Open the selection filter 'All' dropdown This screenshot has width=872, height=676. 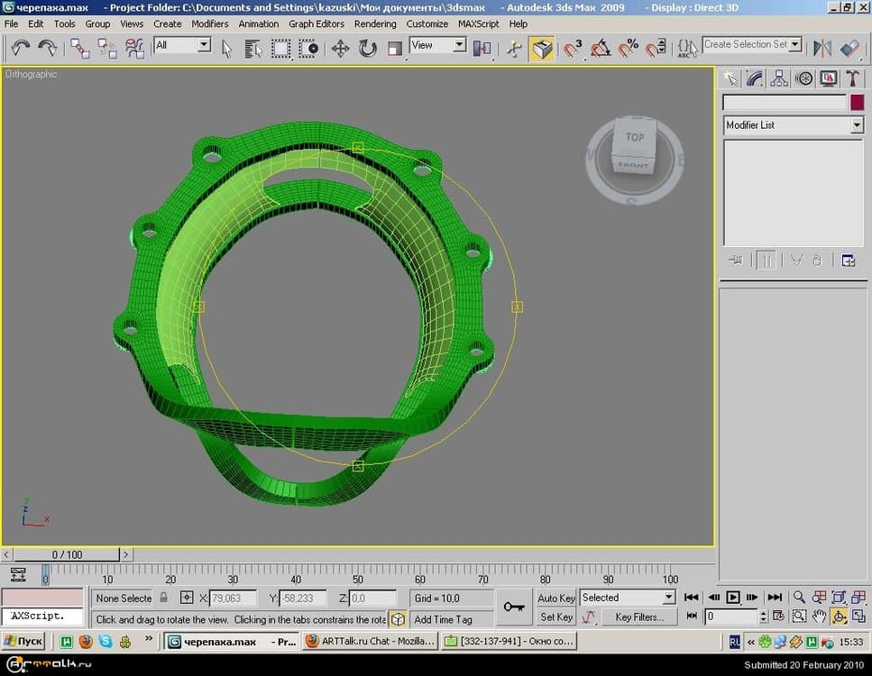tap(204, 45)
